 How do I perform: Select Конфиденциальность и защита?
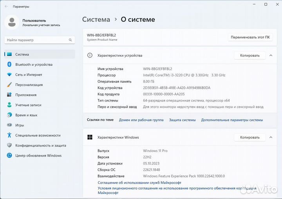point(40,145)
